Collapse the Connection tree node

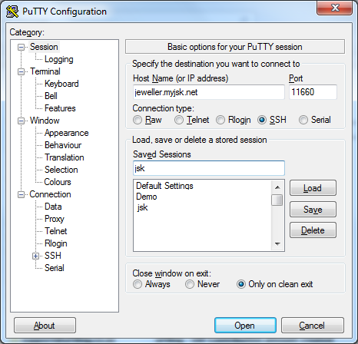(21, 194)
